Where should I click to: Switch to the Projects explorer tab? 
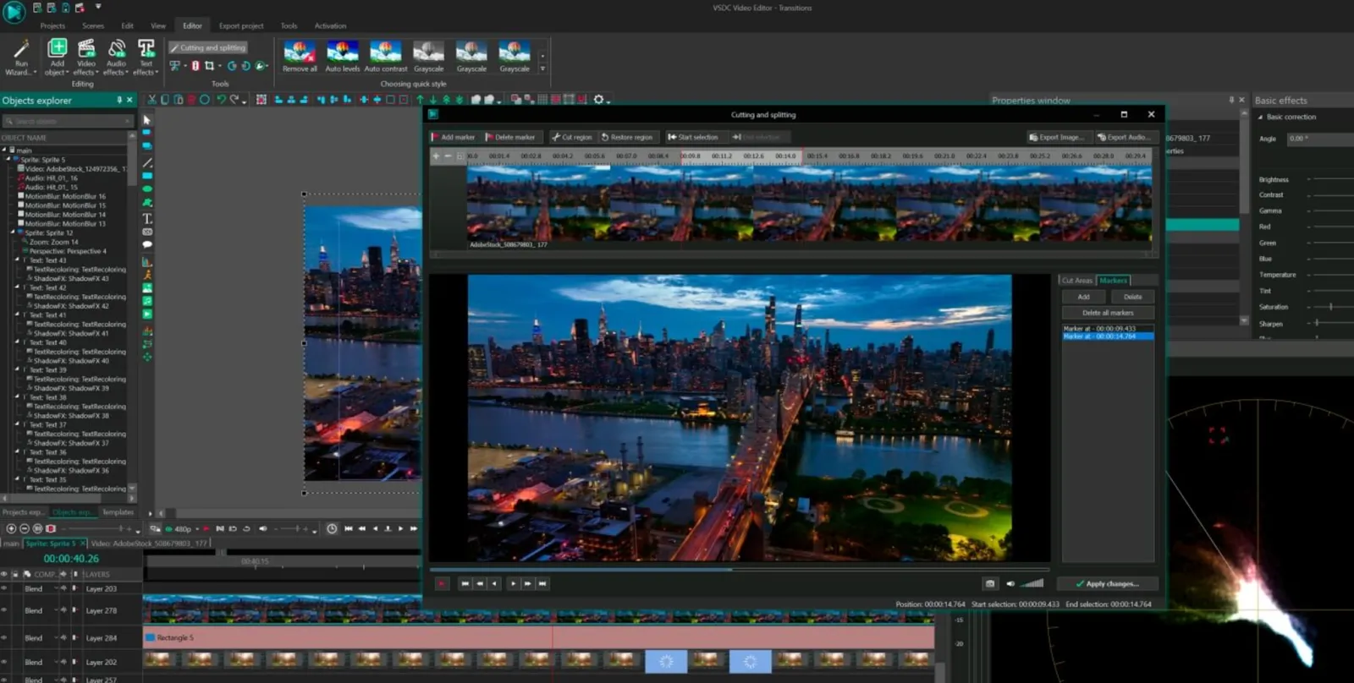pos(23,512)
